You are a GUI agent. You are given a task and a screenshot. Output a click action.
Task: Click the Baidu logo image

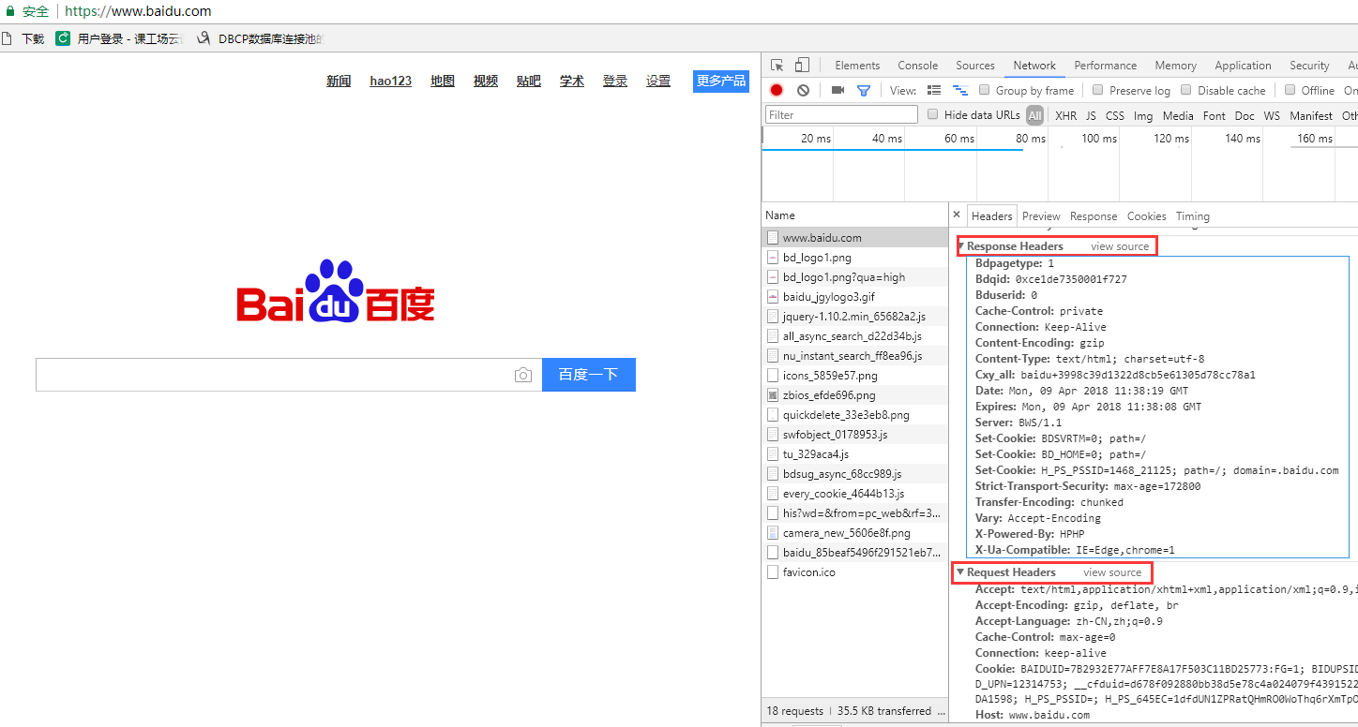tap(335, 291)
